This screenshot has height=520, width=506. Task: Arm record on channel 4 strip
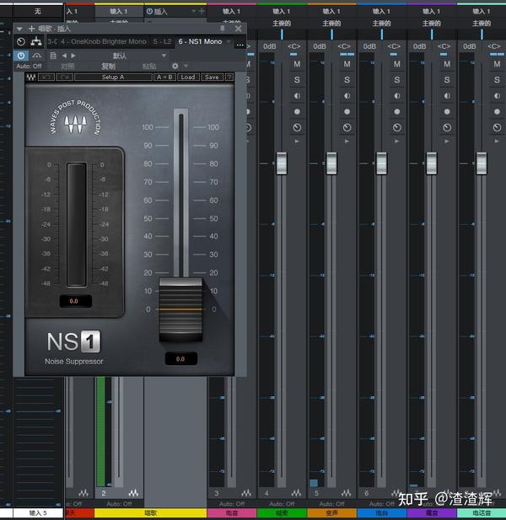coord(298,112)
